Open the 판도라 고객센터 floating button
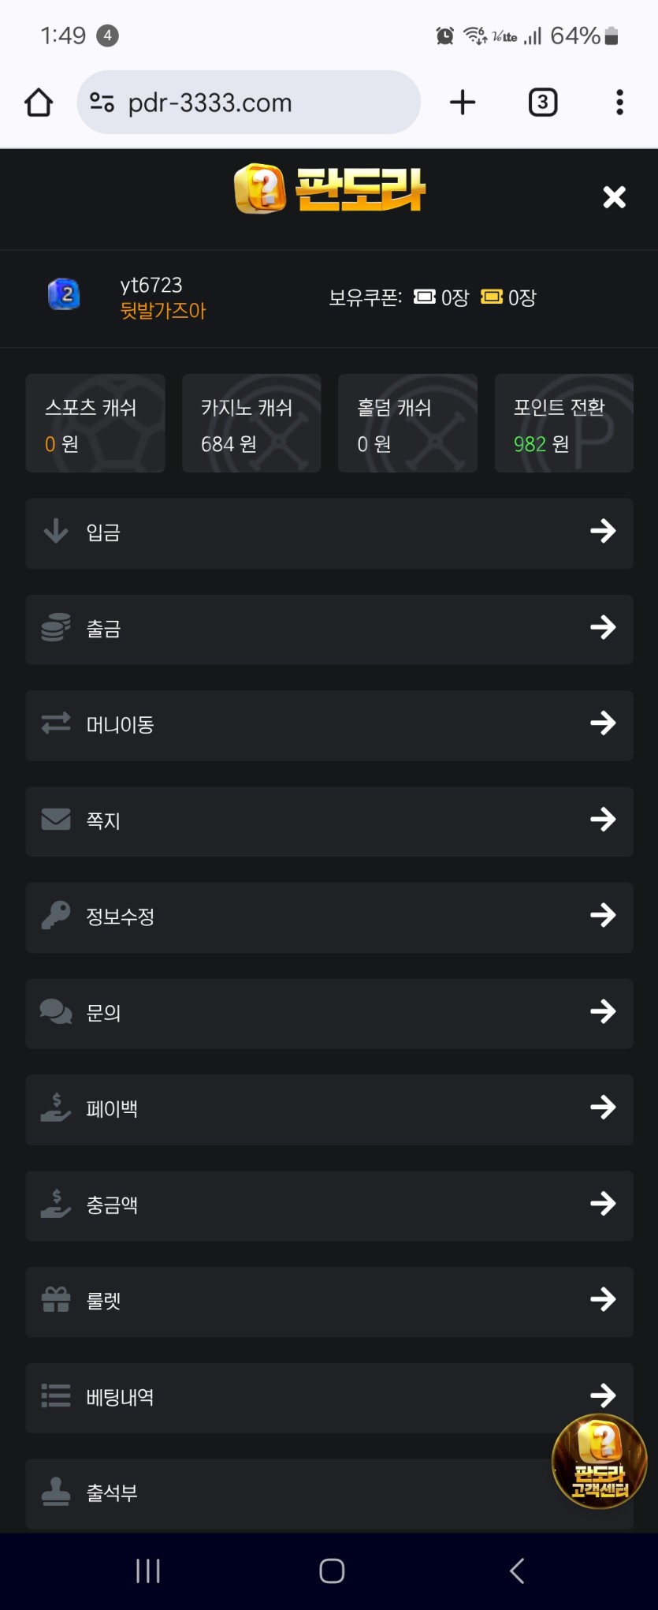 point(599,1461)
